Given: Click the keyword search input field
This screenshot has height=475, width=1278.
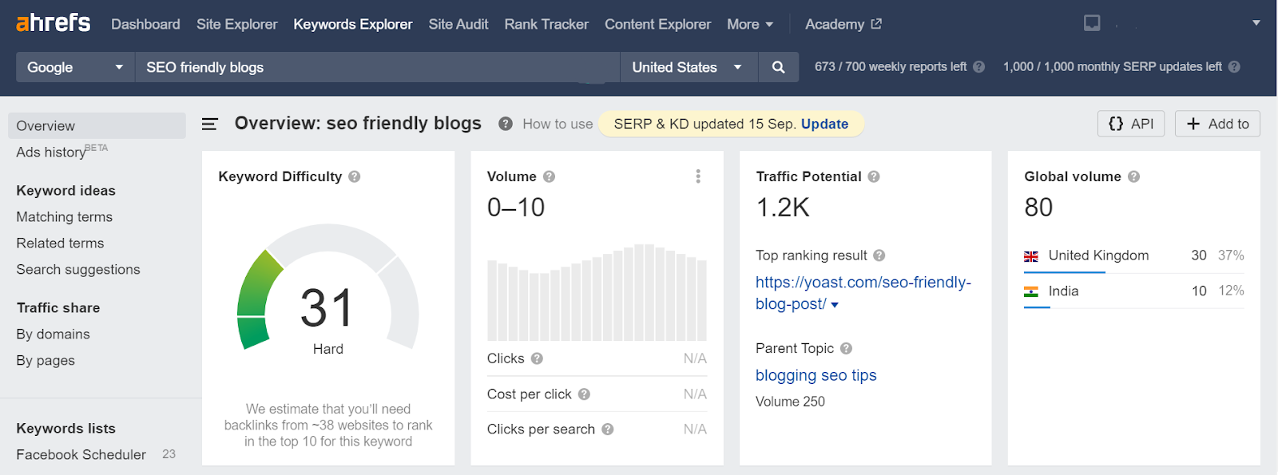Looking at the screenshot, I should tap(375, 67).
